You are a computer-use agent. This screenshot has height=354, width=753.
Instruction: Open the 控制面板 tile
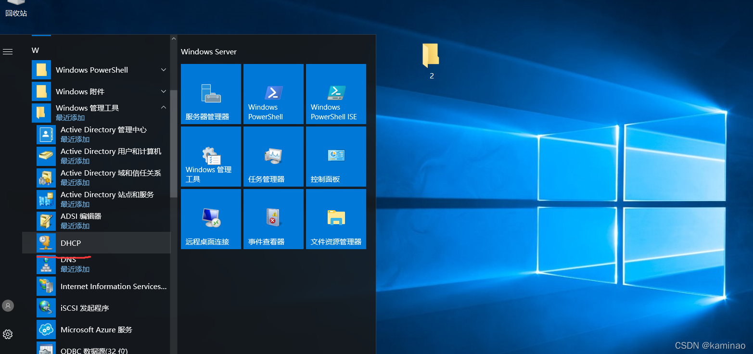336,156
